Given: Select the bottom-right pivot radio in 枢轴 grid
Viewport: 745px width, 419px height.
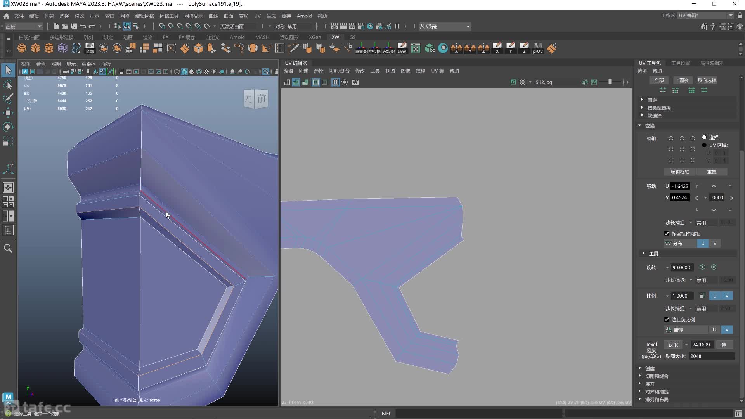Looking at the screenshot, I should (693, 160).
